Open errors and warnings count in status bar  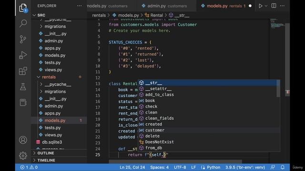(x=29, y=167)
